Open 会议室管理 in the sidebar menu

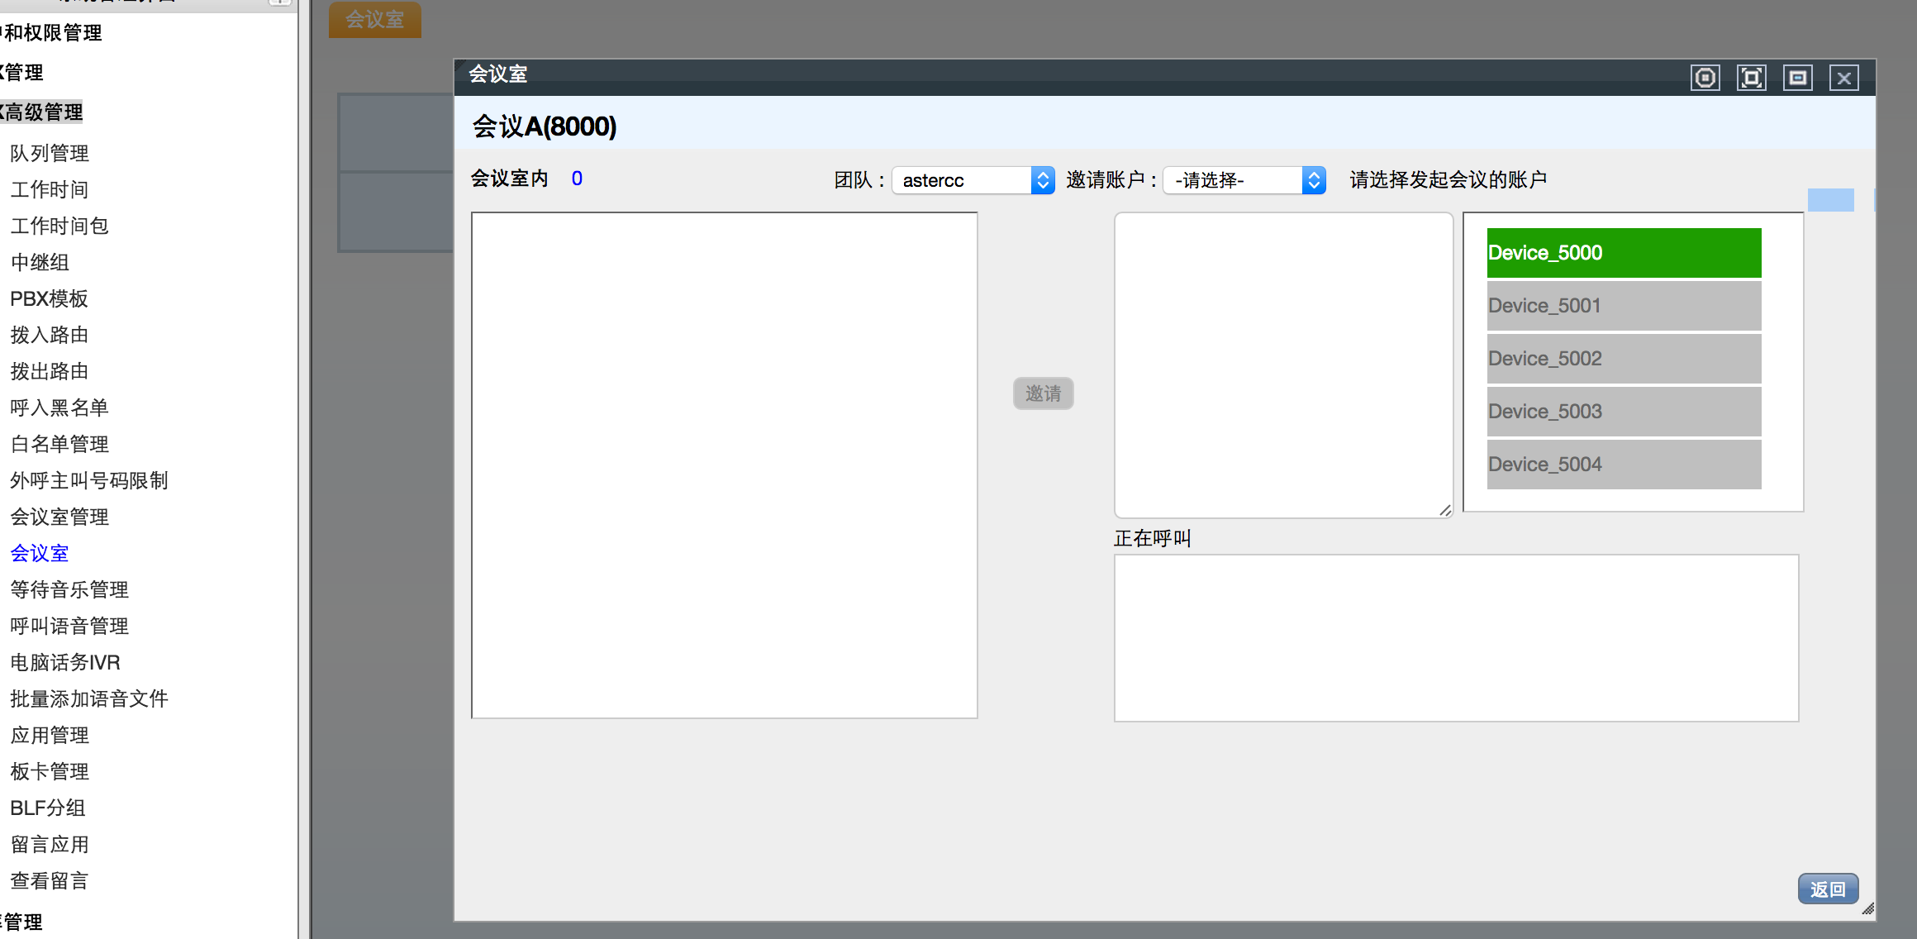pos(59,517)
